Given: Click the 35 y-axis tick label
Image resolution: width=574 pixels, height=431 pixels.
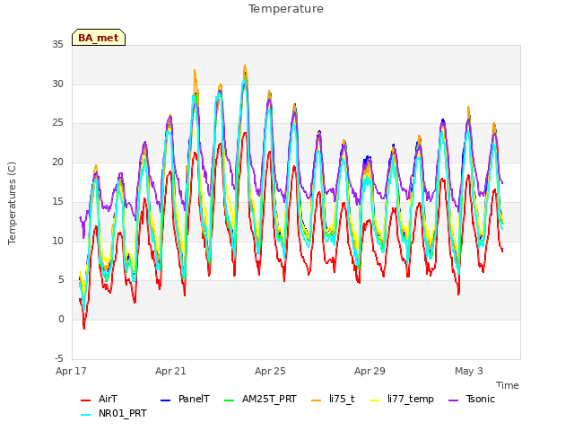Looking at the screenshot, I should [57, 44].
